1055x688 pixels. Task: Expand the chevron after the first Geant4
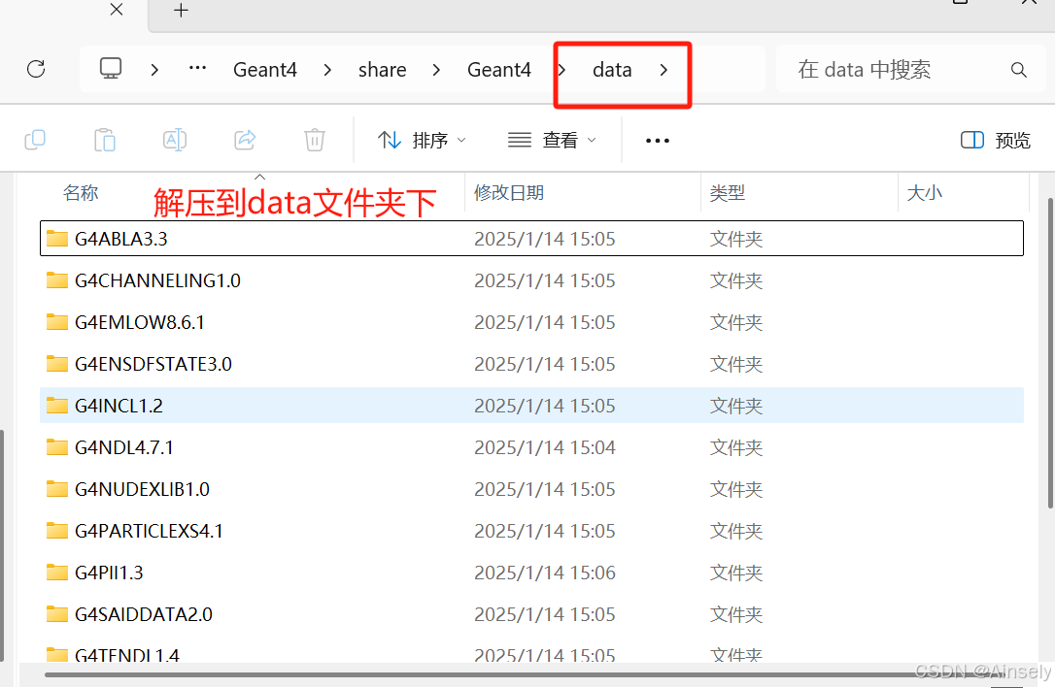[x=327, y=70]
